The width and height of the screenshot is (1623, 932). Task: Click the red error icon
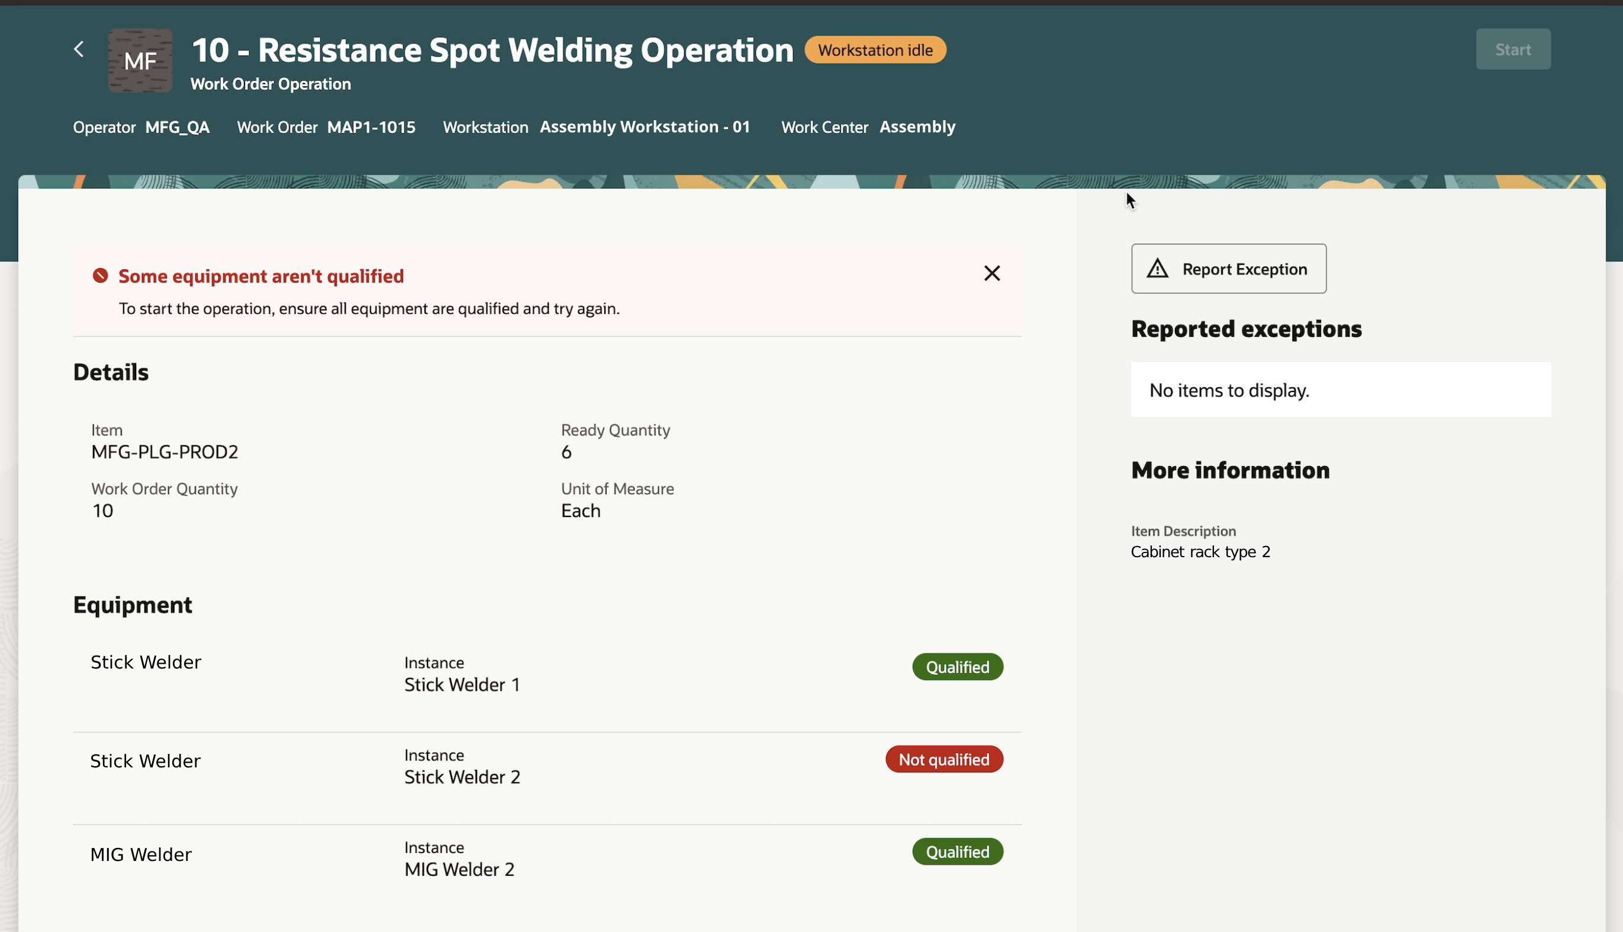coord(101,276)
